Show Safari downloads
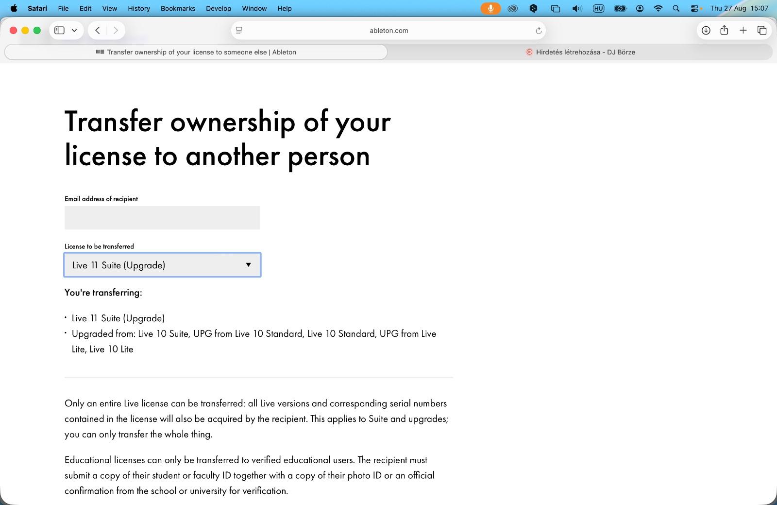The width and height of the screenshot is (777, 505). (x=706, y=30)
